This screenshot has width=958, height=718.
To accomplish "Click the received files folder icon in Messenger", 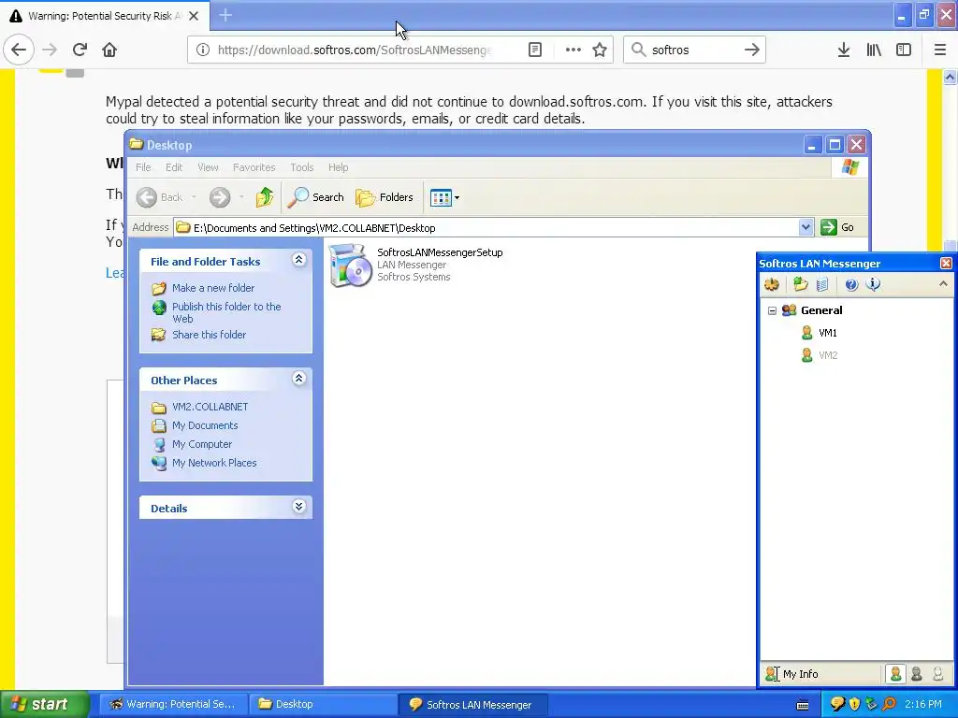I will 800,284.
